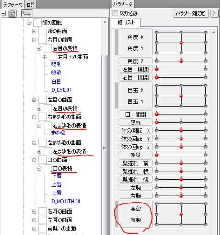Collapse the 右目の曲面 node

[x=34, y=40]
